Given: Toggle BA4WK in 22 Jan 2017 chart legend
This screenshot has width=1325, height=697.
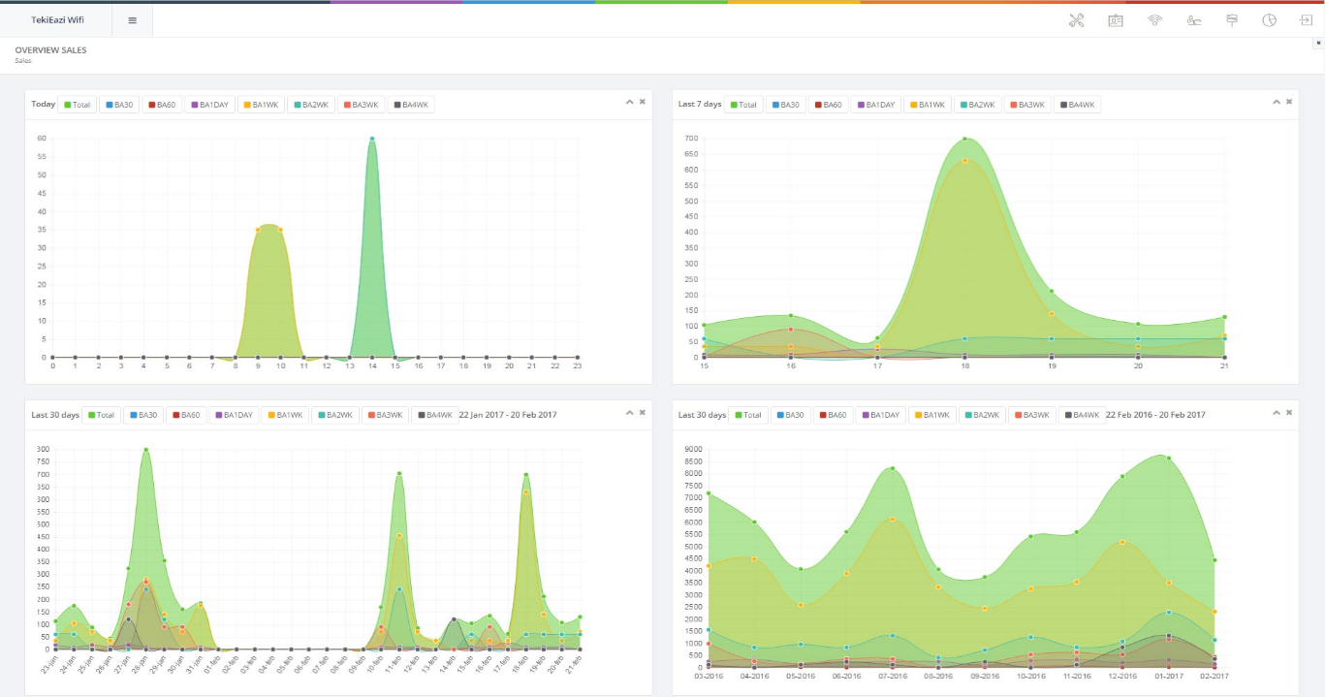Looking at the screenshot, I should (435, 415).
